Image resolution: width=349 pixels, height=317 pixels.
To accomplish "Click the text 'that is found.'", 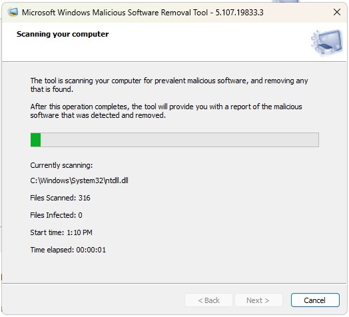I will pos(52,89).
